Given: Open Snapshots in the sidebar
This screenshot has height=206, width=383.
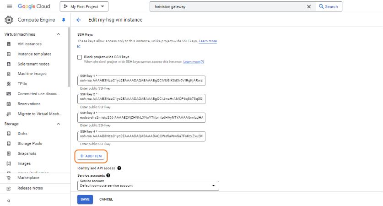Looking at the screenshot, I should pyautogui.click(x=27, y=153).
